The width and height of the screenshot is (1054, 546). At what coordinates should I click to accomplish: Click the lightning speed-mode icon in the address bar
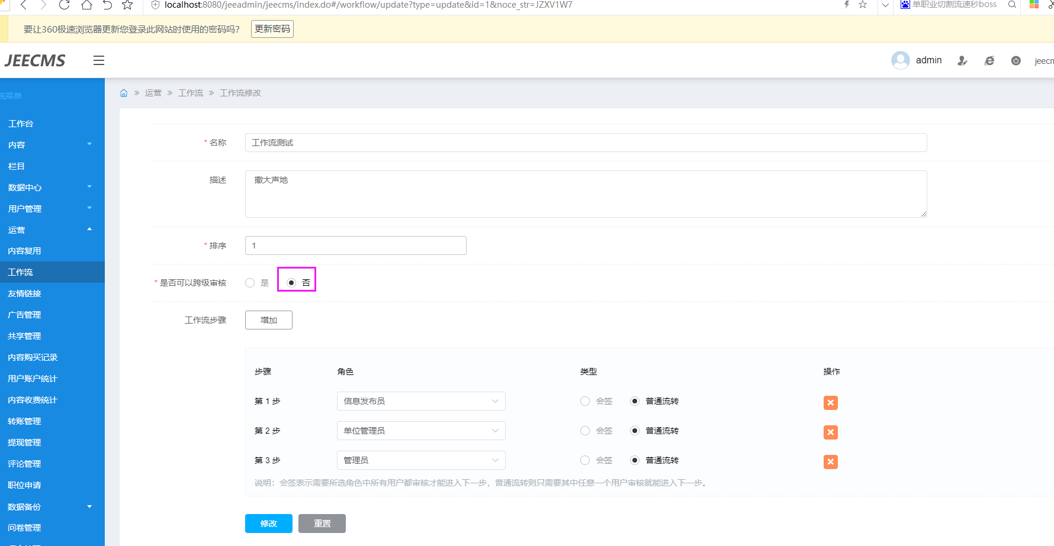click(x=847, y=5)
